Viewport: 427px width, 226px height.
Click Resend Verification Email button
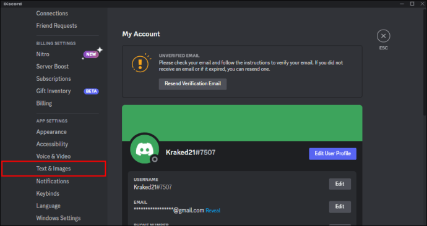(x=192, y=83)
